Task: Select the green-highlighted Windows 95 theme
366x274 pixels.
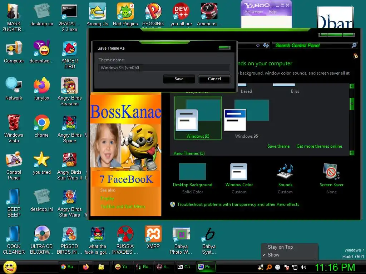Action: [x=198, y=118]
